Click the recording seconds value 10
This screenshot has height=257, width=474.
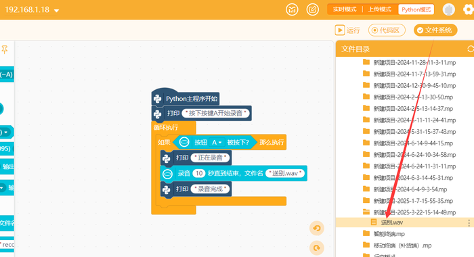click(x=199, y=173)
